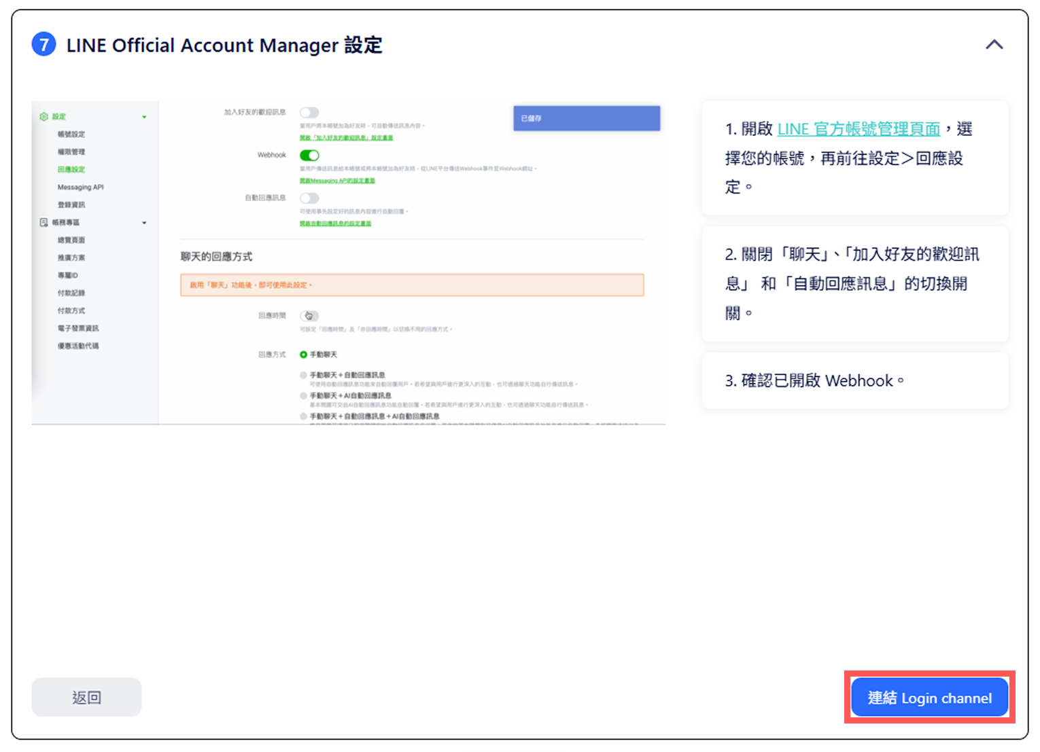This screenshot has height=752, width=1040.
Task: Click instruction 3 確認已開啟 Webhook text
Action: tap(814, 380)
